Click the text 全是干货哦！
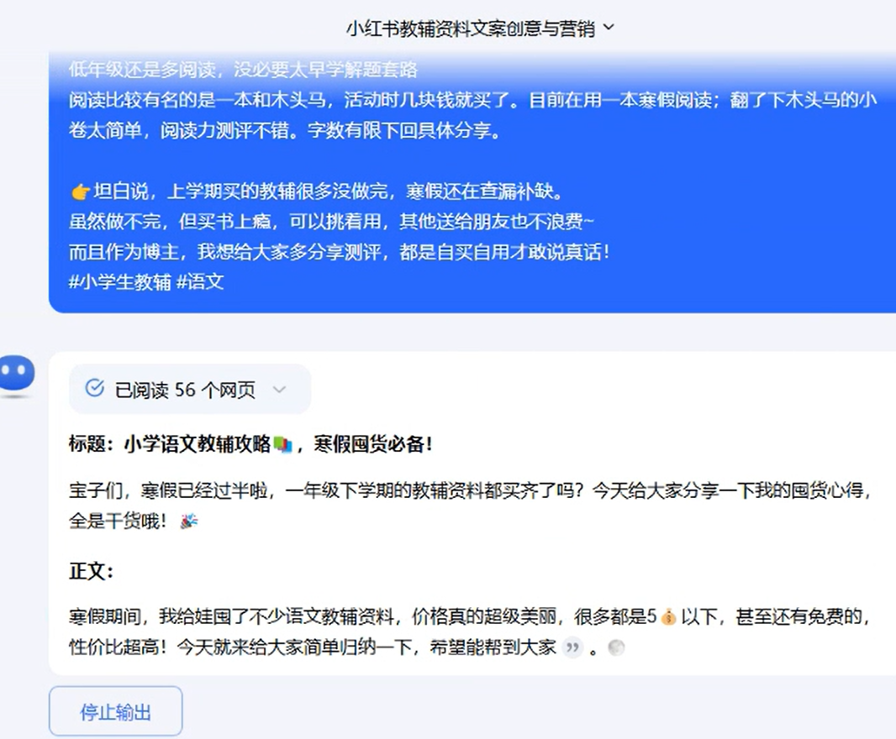Screen dimensions: 896x739 tap(119, 521)
